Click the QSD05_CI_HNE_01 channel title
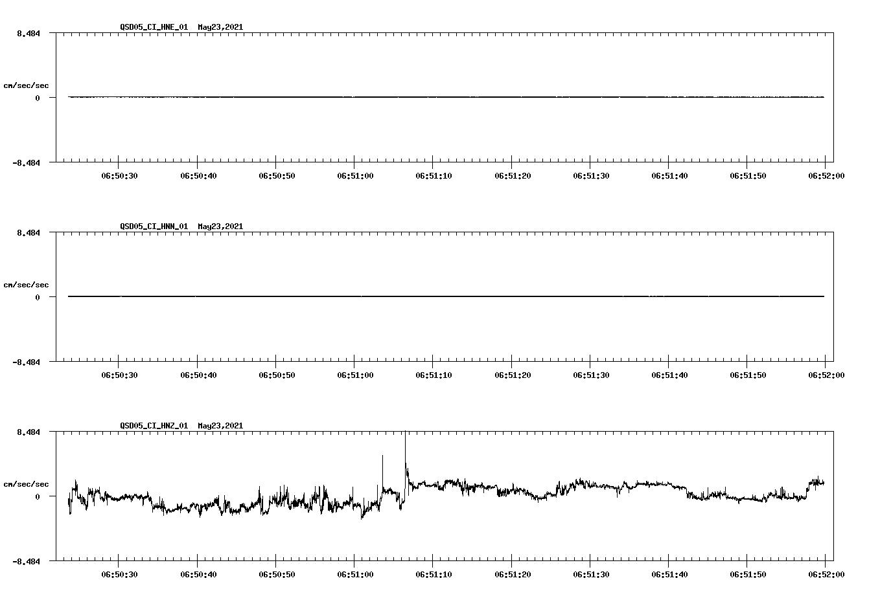 point(154,27)
